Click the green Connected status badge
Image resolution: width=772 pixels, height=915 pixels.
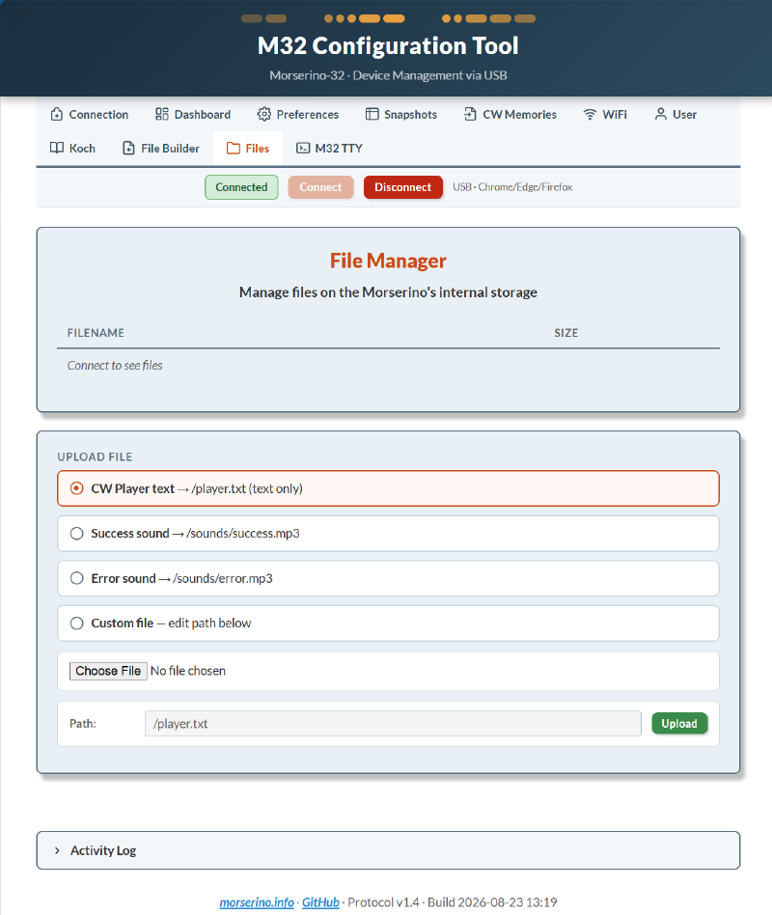[x=241, y=187]
